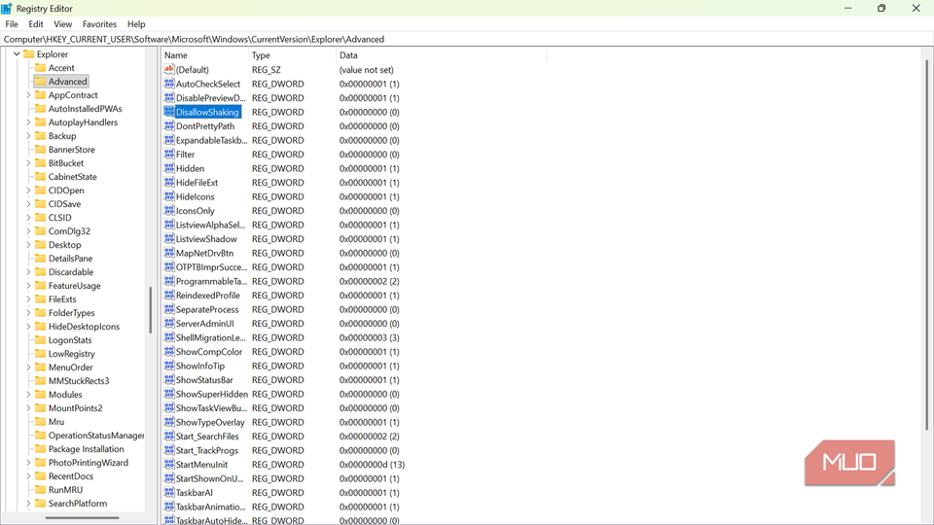This screenshot has height=525, width=934.
Task: Expand the SearchPlatform key
Action: pos(28,504)
